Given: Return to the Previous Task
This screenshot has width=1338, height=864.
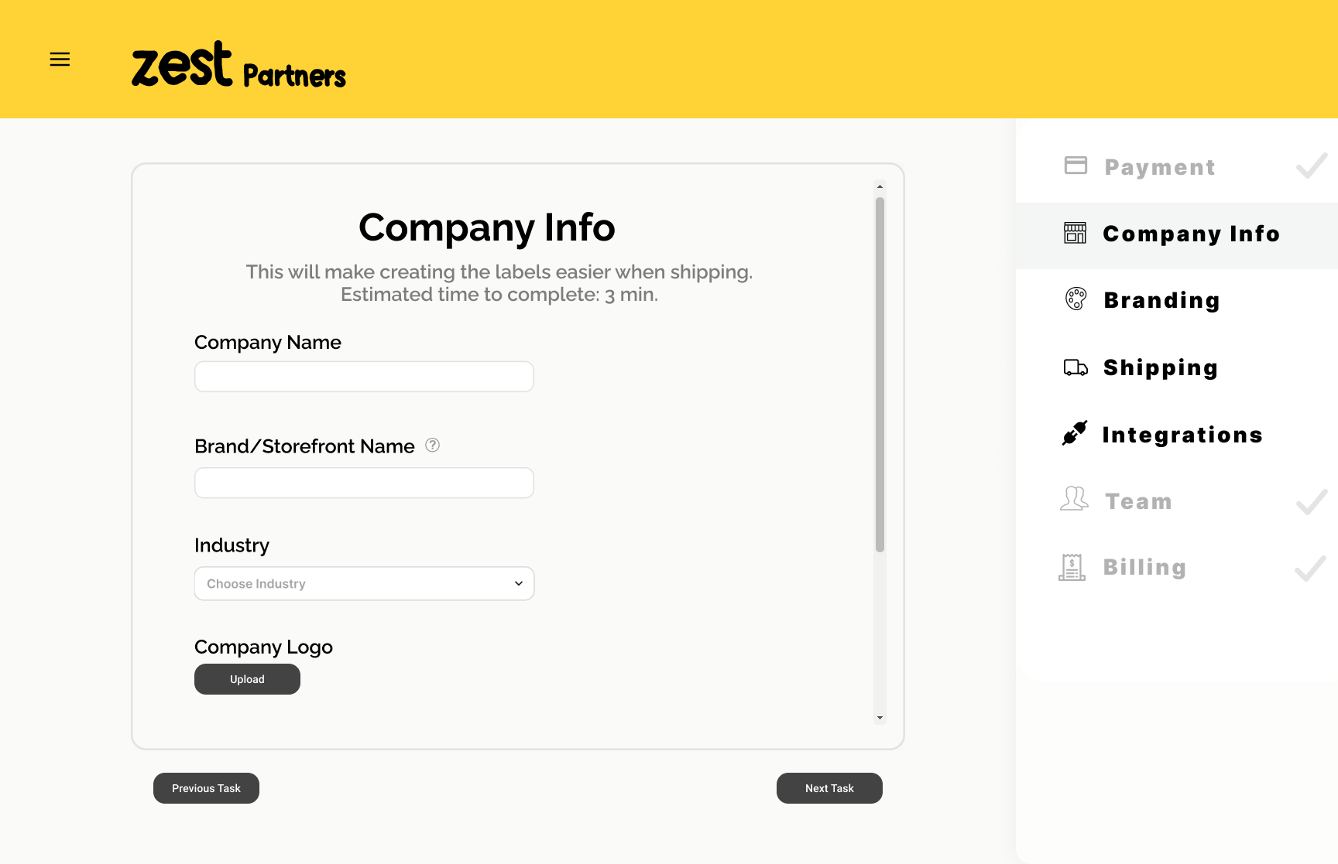Looking at the screenshot, I should point(206,788).
